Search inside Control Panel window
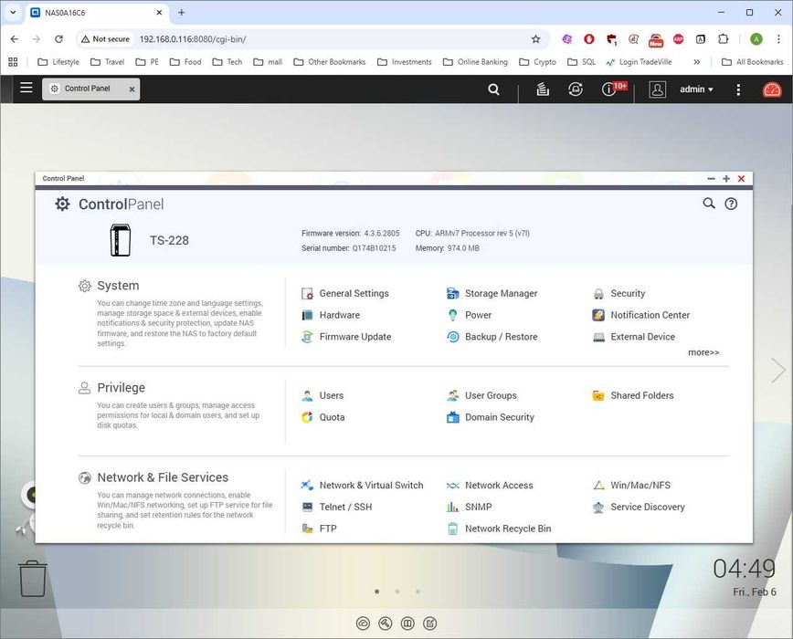Screen dimensions: 793x639 click(709, 203)
